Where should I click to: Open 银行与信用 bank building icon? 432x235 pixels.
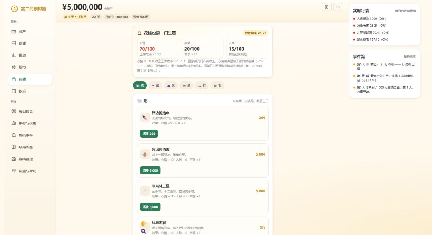click(x=14, y=123)
